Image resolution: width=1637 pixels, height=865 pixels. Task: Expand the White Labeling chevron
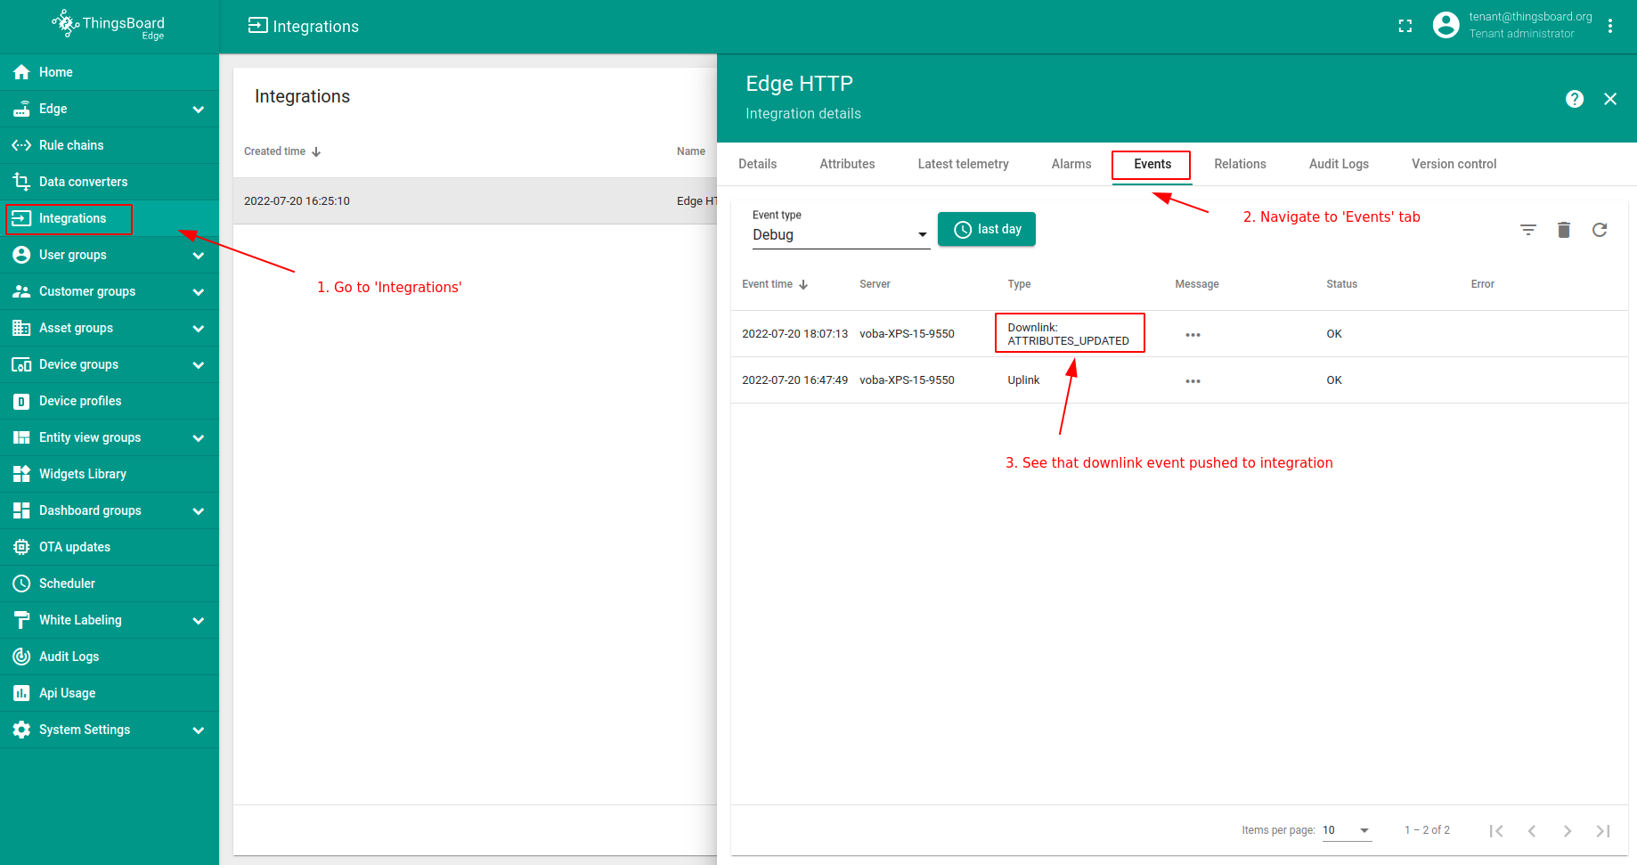tap(199, 621)
